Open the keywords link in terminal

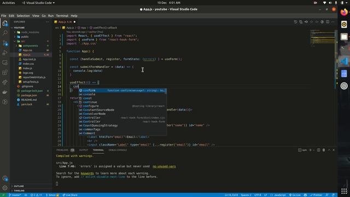click(87, 173)
